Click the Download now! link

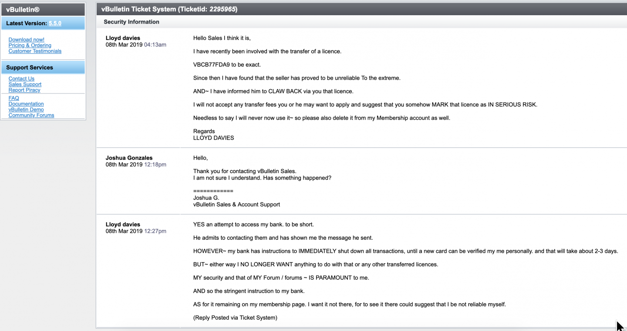[26, 40]
